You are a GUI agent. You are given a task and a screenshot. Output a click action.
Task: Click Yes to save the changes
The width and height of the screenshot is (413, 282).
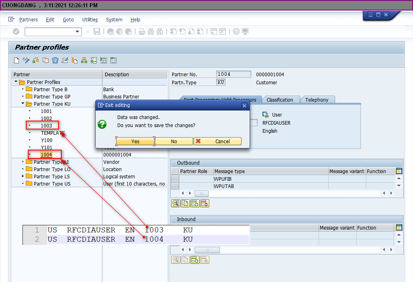pyautogui.click(x=135, y=141)
